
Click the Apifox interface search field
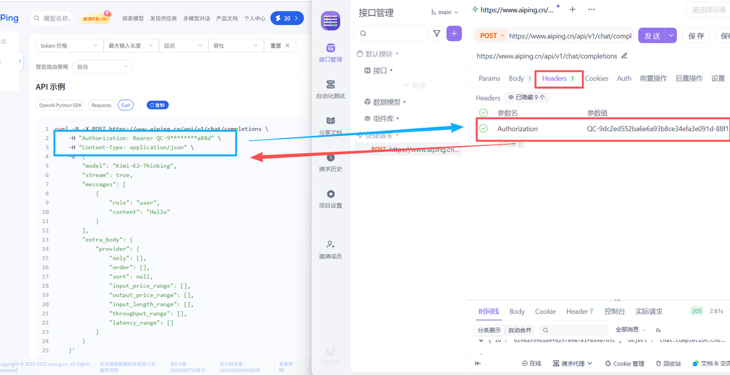point(391,34)
